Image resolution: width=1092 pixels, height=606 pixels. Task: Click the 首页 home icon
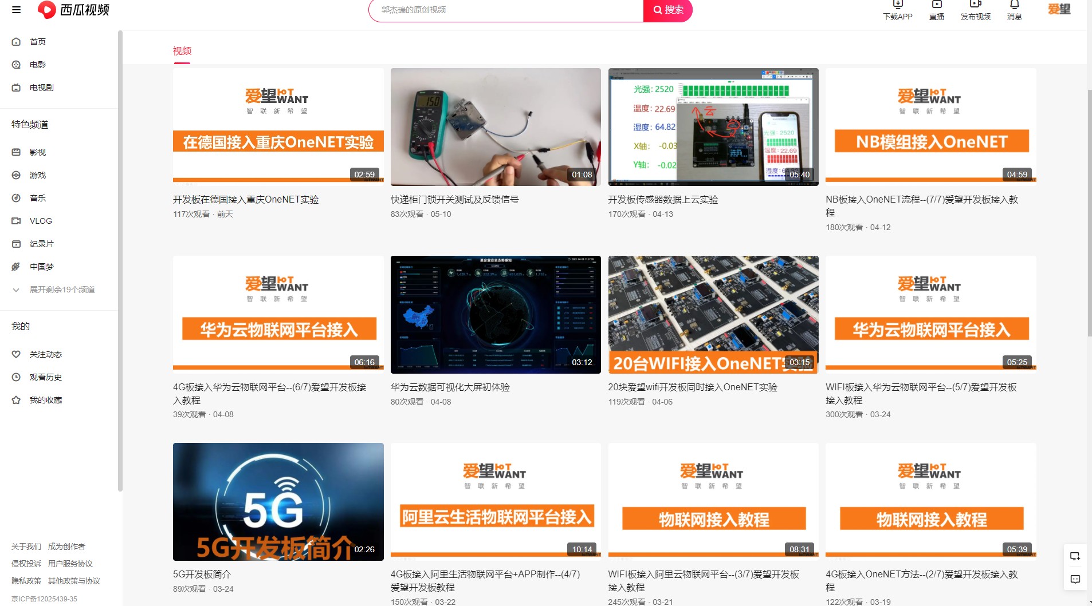coord(16,42)
